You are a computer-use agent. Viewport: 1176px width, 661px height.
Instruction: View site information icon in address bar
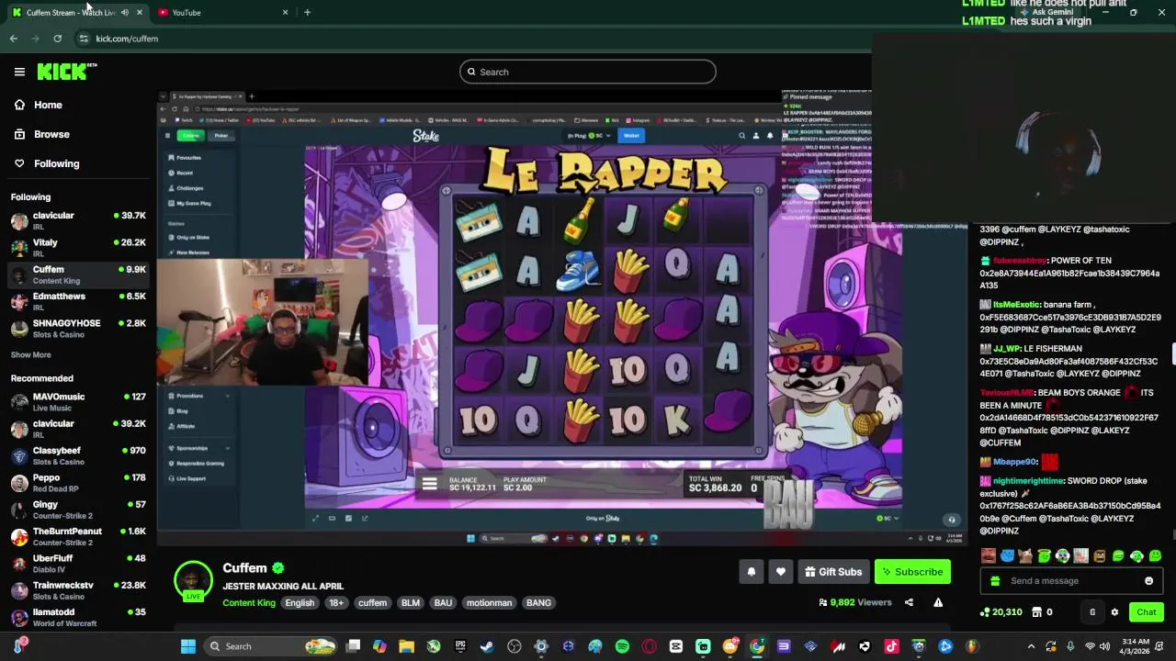(x=84, y=39)
